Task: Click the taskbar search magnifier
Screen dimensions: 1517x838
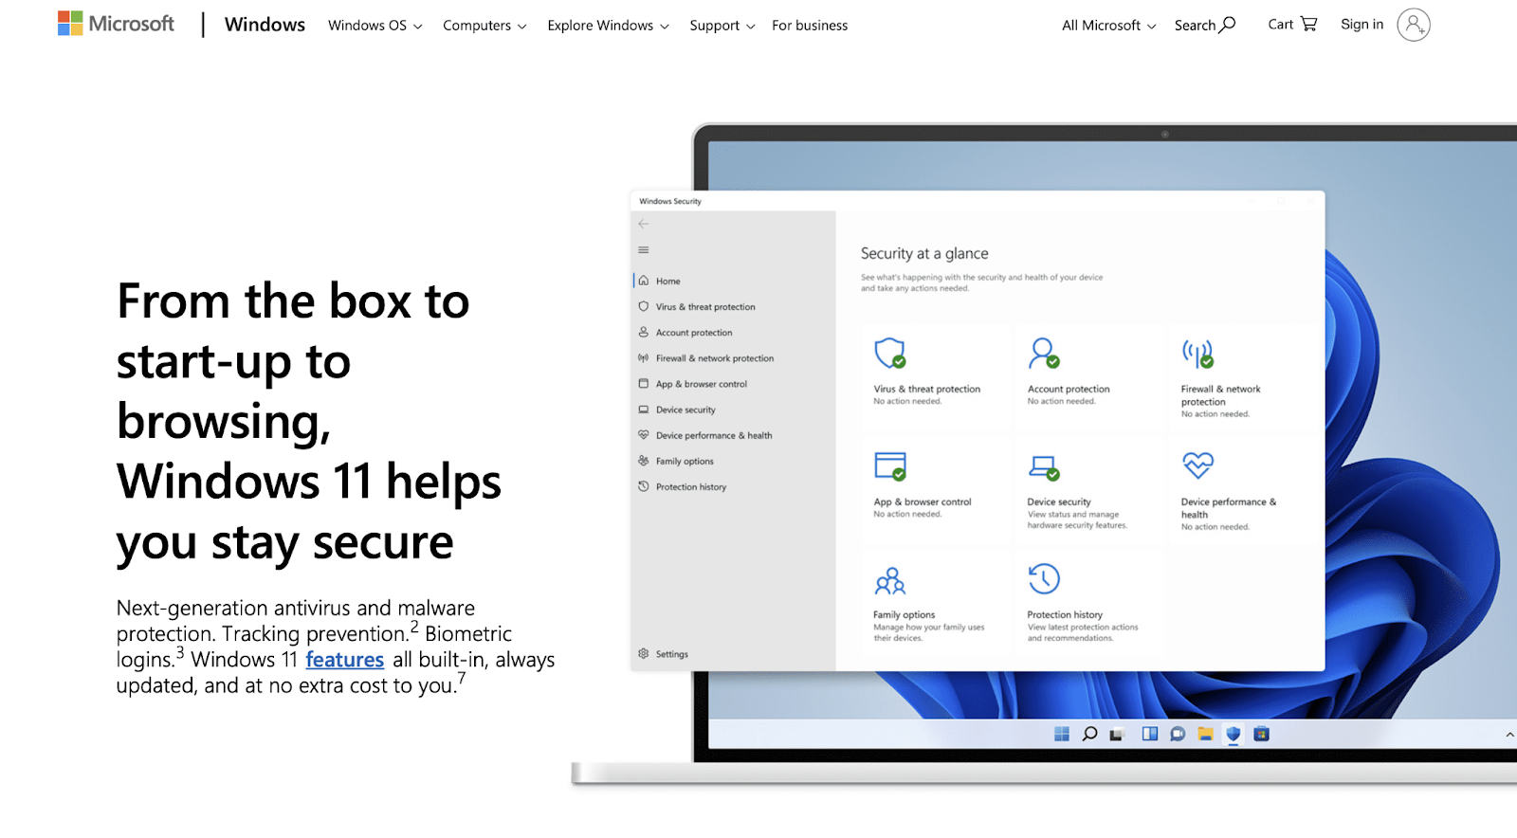Action: point(1089,734)
